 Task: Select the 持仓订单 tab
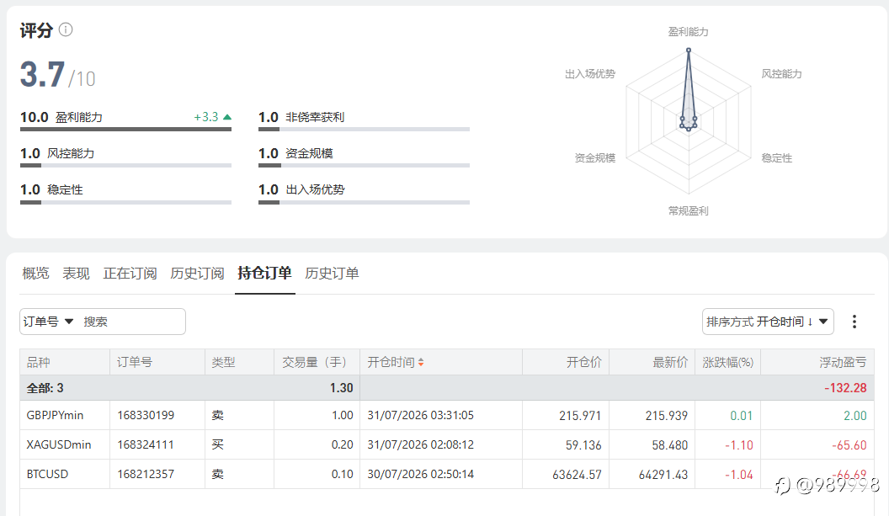265,274
